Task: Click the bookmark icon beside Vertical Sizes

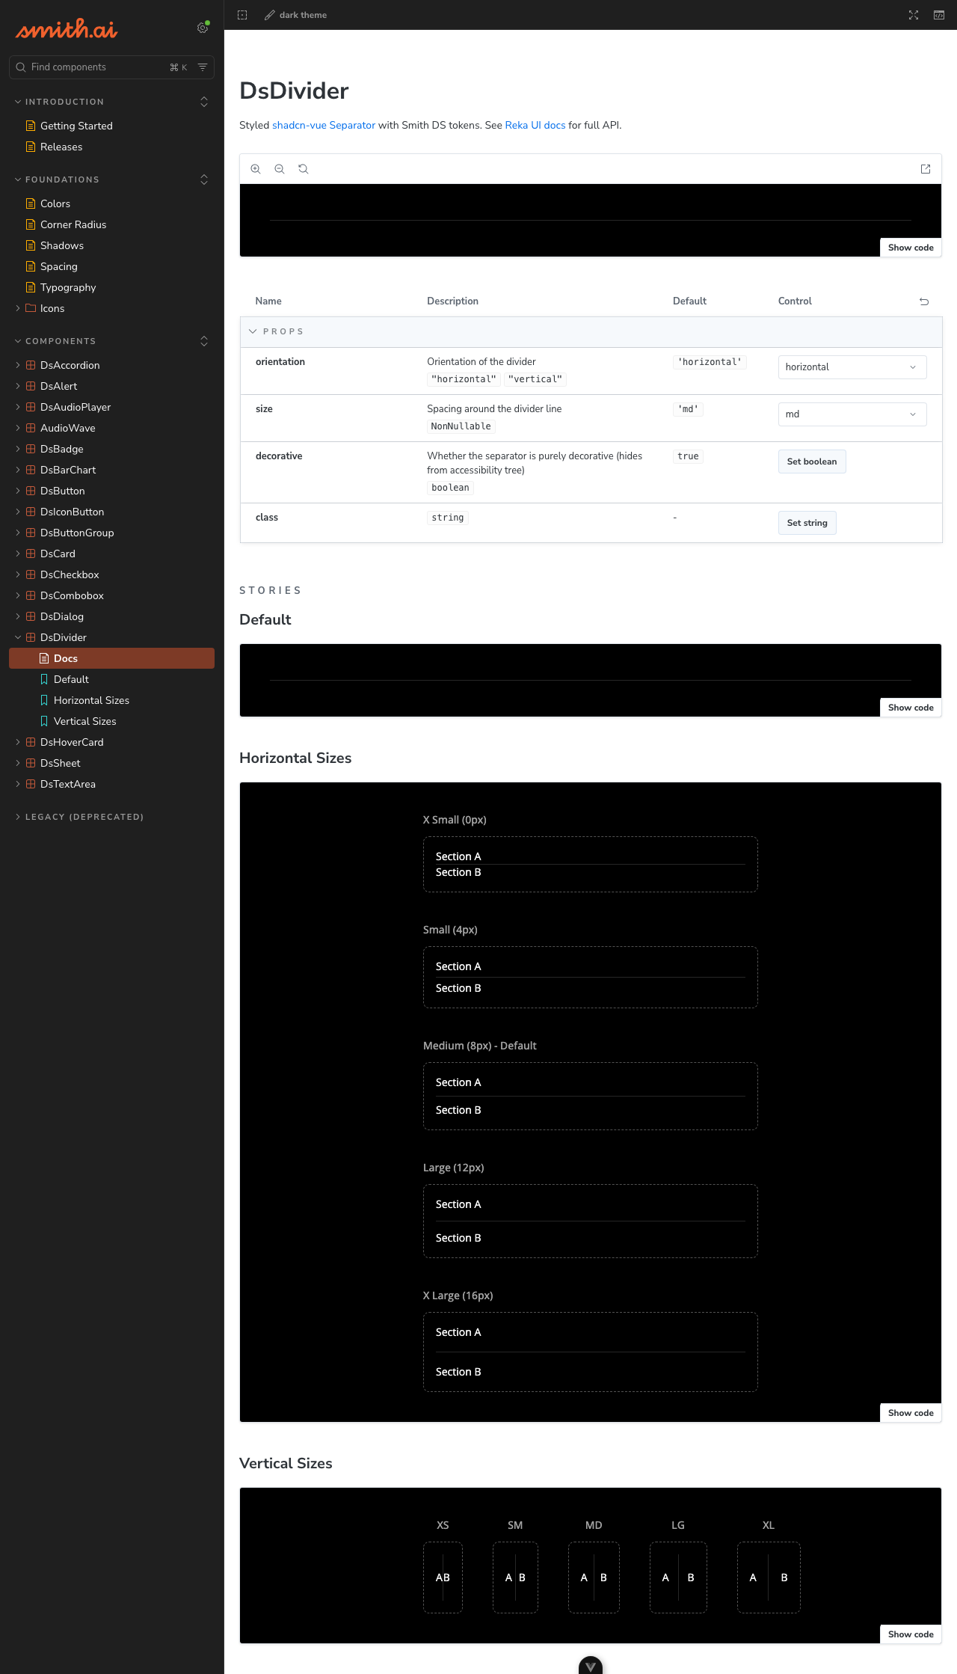Action: click(44, 721)
